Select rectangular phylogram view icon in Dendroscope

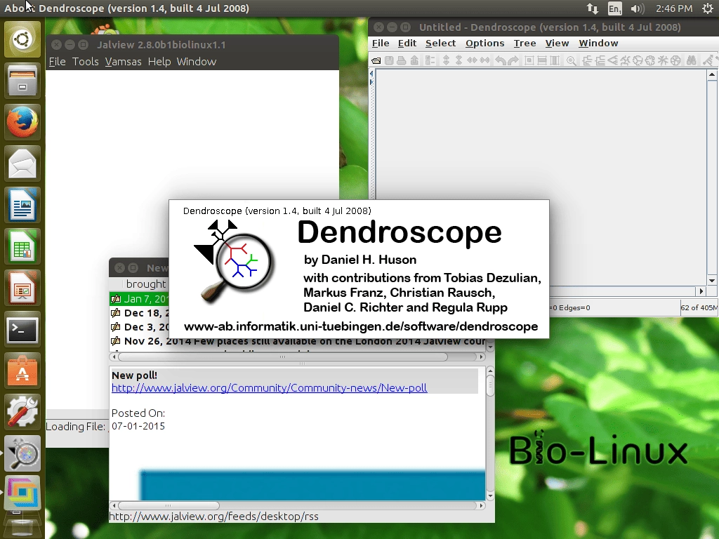point(587,60)
